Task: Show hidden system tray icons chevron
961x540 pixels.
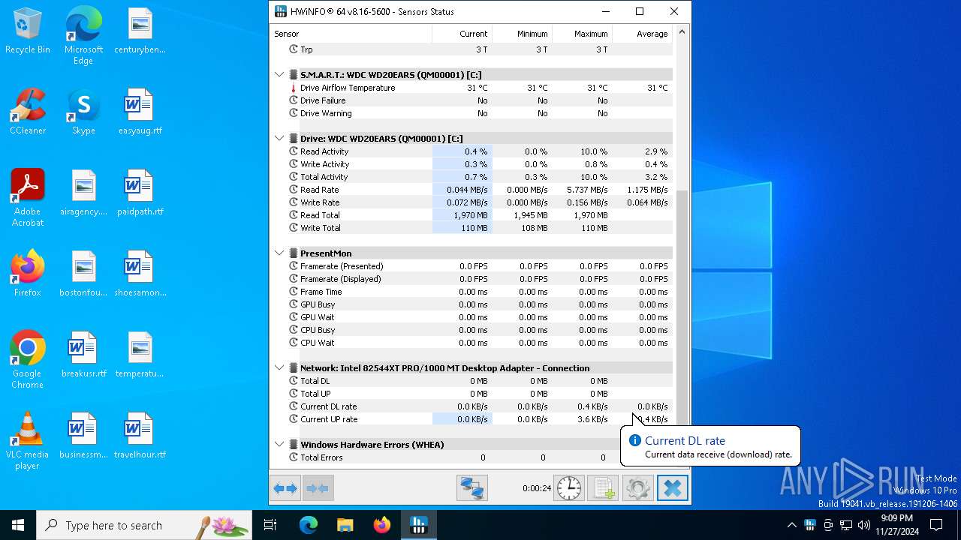Action: point(791,525)
